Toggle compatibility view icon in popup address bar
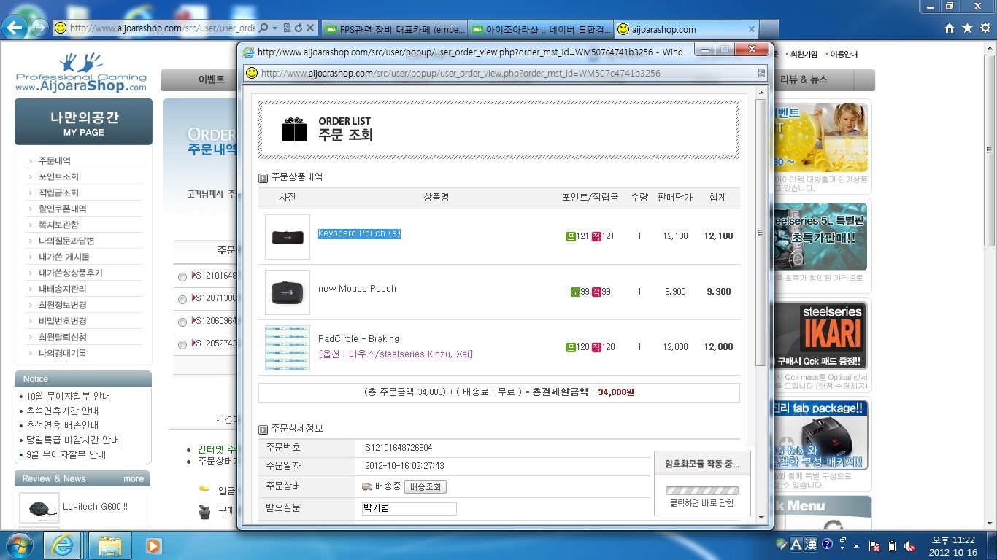Image resolution: width=997 pixels, height=560 pixels. [762, 73]
